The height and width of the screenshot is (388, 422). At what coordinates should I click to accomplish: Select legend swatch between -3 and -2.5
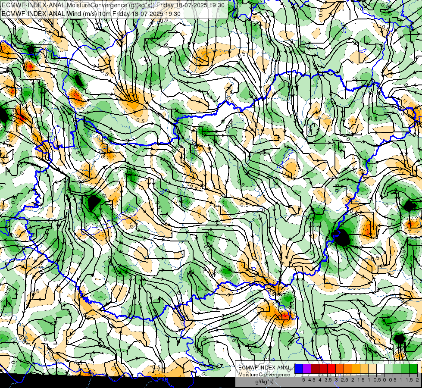click(x=340, y=369)
